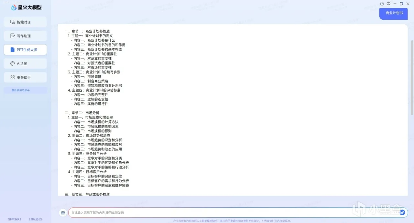Open the 写作助理 writing assistant
The width and height of the screenshot is (414, 223).
[25, 36]
